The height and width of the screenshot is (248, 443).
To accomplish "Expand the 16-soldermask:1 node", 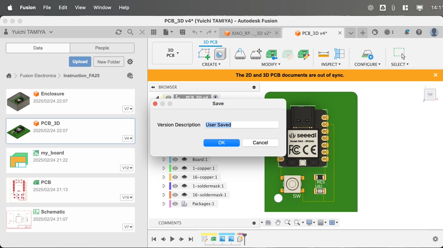I will [x=164, y=195].
